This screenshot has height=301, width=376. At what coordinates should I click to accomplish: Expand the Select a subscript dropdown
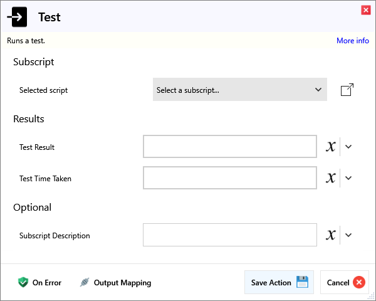[x=239, y=90]
